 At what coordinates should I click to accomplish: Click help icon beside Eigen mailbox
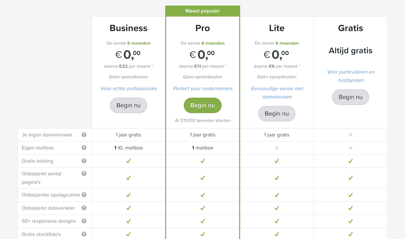click(84, 148)
